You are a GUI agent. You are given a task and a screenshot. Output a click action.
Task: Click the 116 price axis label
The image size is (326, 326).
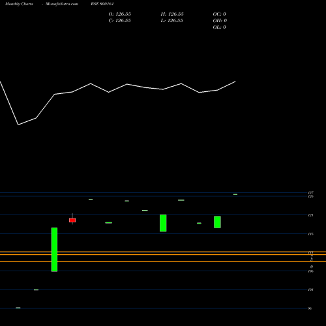311,234
